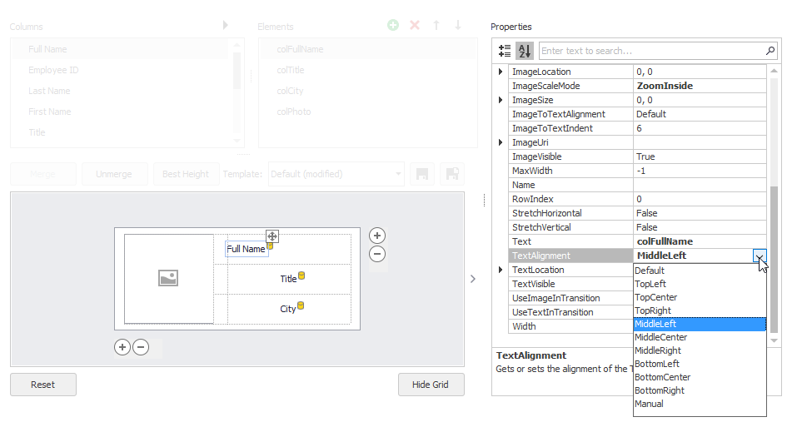The height and width of the screenshot is (427, 792).
Task: Close the TextAlignment dropdown arrow
Action: coord(760,256)
